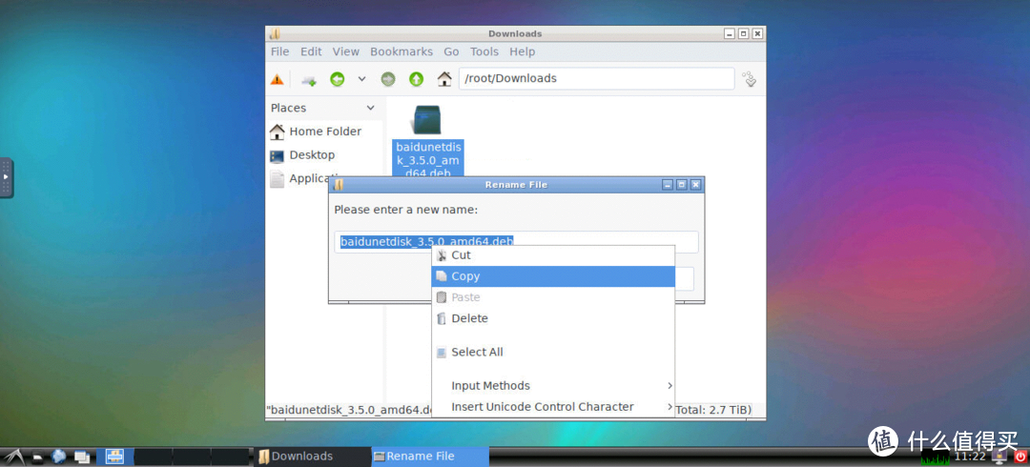Open the Go menu

(451, 51)
